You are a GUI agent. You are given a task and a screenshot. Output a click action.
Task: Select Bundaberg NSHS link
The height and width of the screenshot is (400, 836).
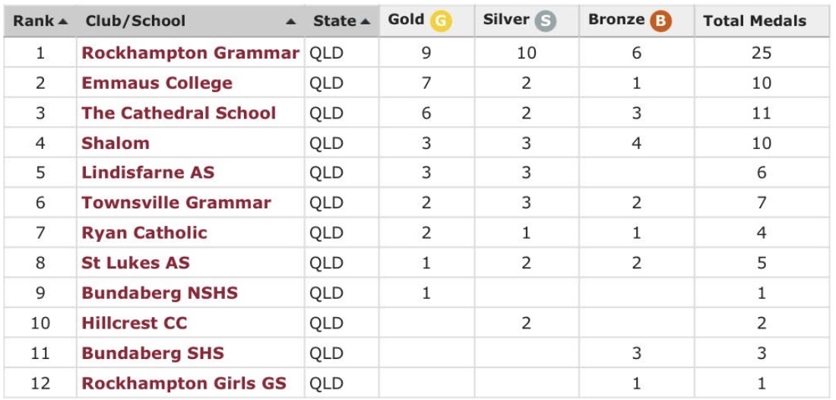159,293
